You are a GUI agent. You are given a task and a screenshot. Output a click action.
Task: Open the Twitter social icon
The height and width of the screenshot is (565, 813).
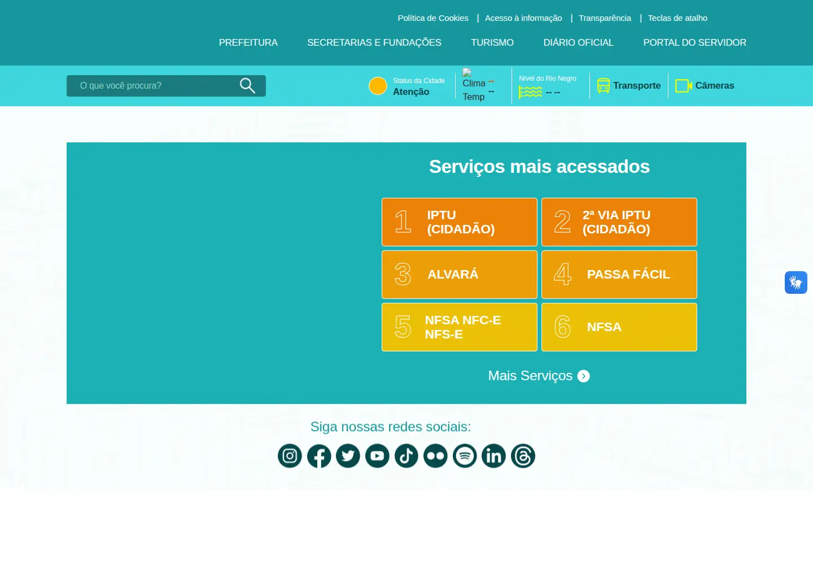click(x=348, y=456)
